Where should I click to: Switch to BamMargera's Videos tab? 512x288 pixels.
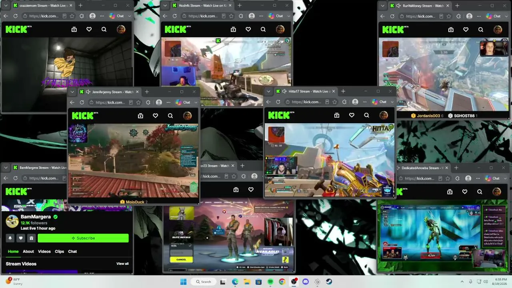[x=44, y=251]
